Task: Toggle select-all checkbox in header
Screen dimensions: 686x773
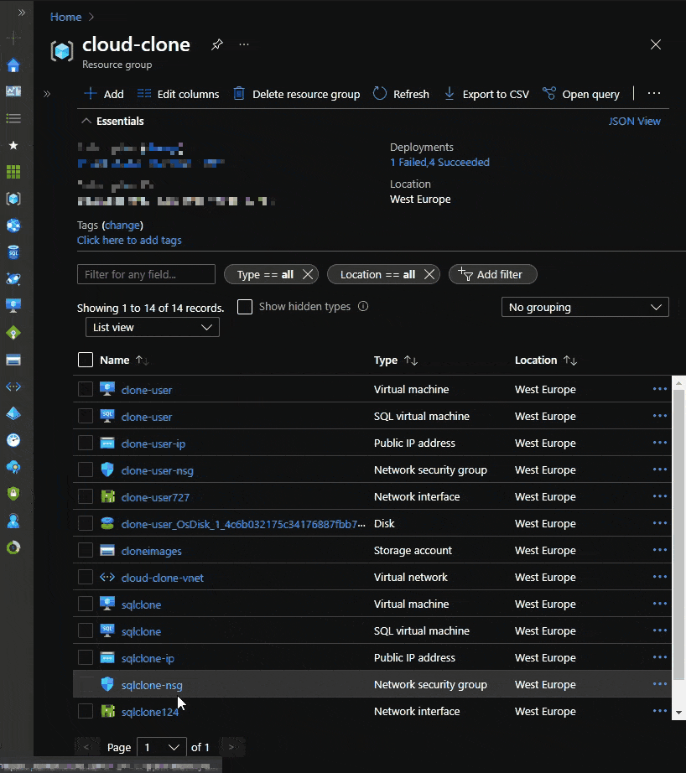Action: pyautogui.click(x=86, y=360)
